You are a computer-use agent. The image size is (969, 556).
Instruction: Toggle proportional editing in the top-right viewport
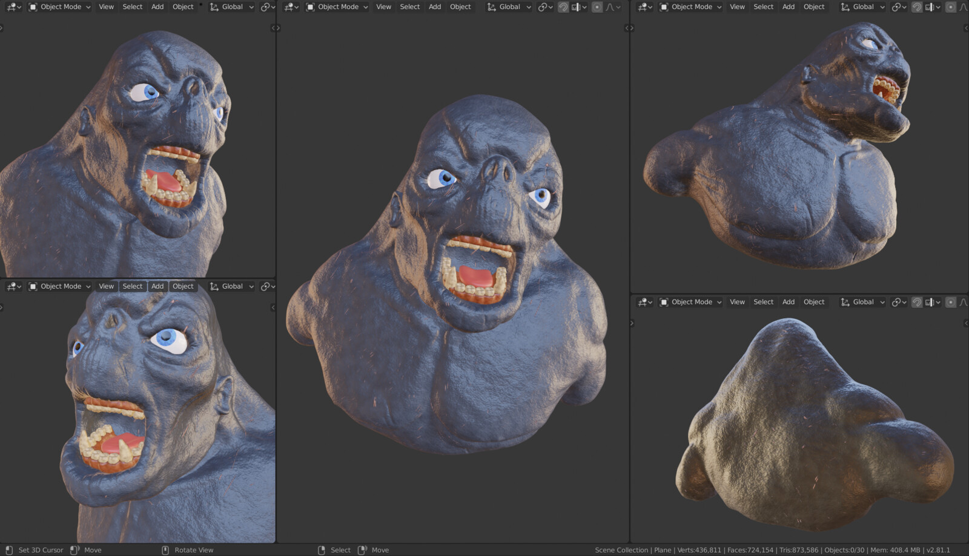pyautogui.click(x=951, y=7)
